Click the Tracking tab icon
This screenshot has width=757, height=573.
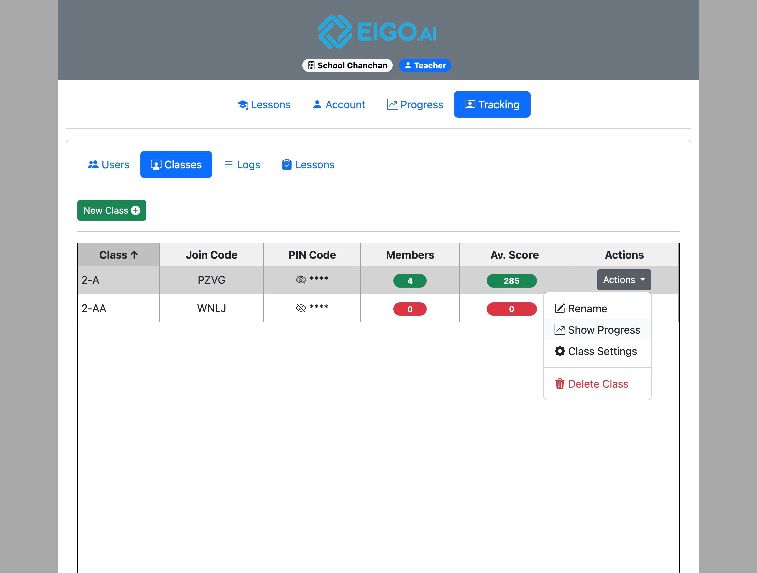coord(469,104)
